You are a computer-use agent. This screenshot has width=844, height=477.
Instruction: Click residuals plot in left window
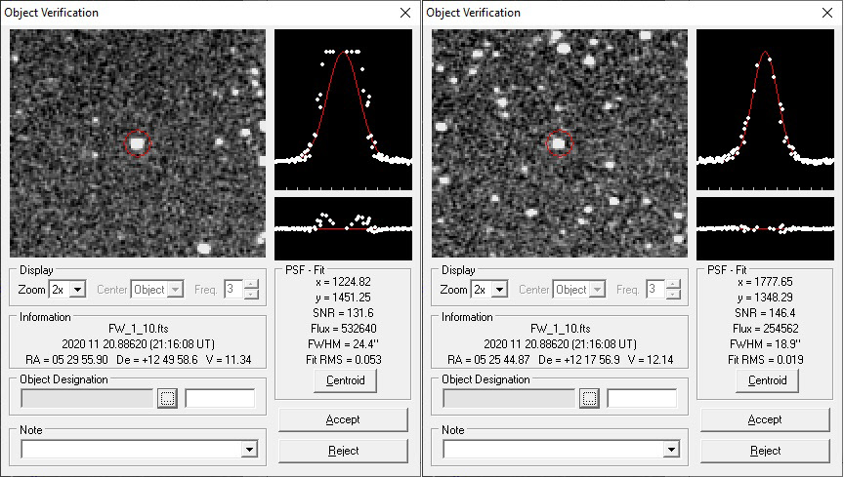point(344,228)
